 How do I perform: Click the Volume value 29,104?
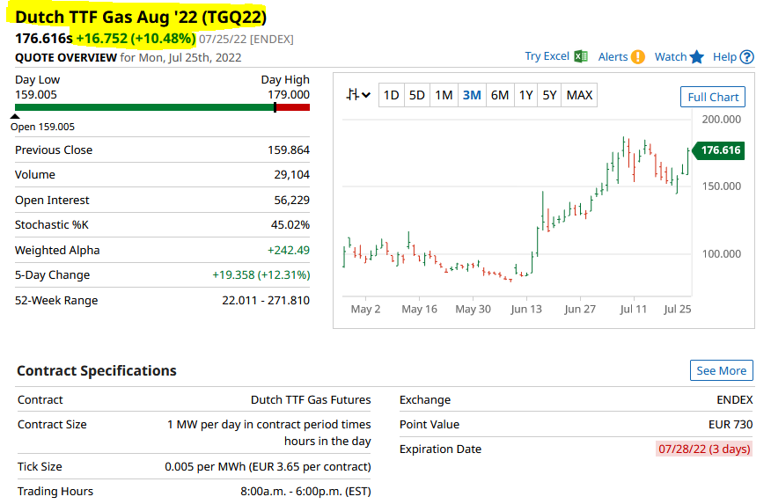point(292,175)
